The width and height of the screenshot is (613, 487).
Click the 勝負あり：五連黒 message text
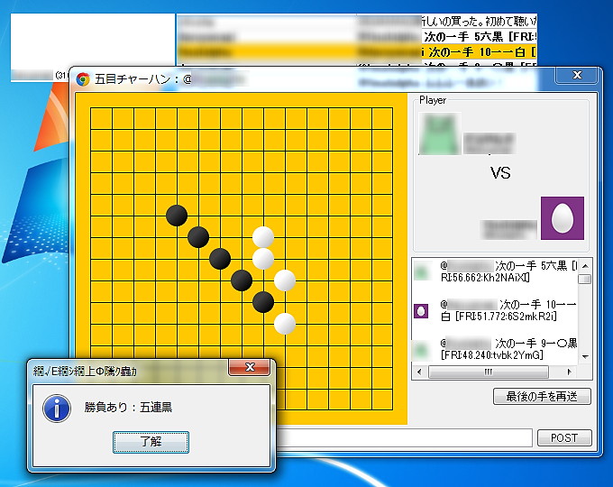coord(128,408)
